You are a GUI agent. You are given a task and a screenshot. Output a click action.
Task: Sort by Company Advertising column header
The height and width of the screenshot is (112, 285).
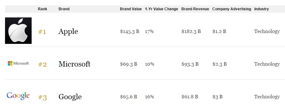[231, 9]
